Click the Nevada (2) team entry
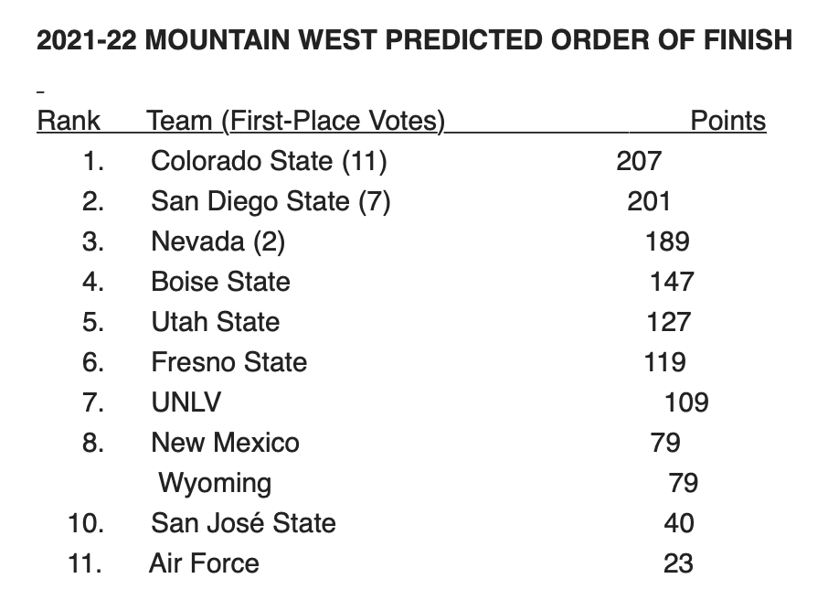 (218, 241)
